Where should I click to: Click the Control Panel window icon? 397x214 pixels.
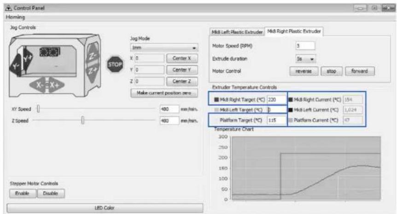tap(9, 8)
